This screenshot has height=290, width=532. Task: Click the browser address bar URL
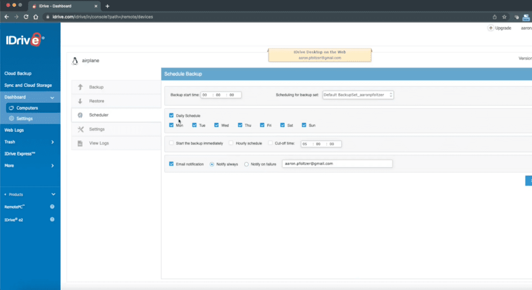102,17
